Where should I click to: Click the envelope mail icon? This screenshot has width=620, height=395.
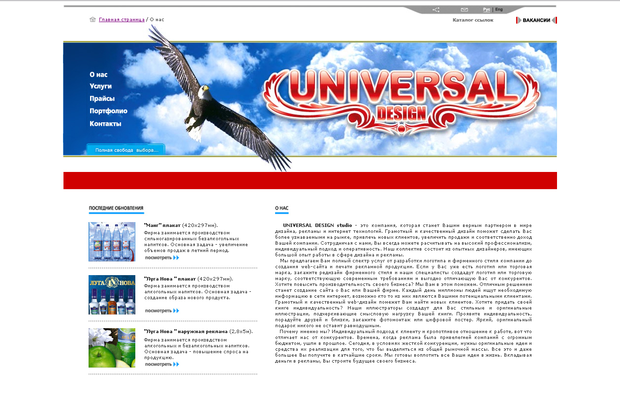pos(464,9)
